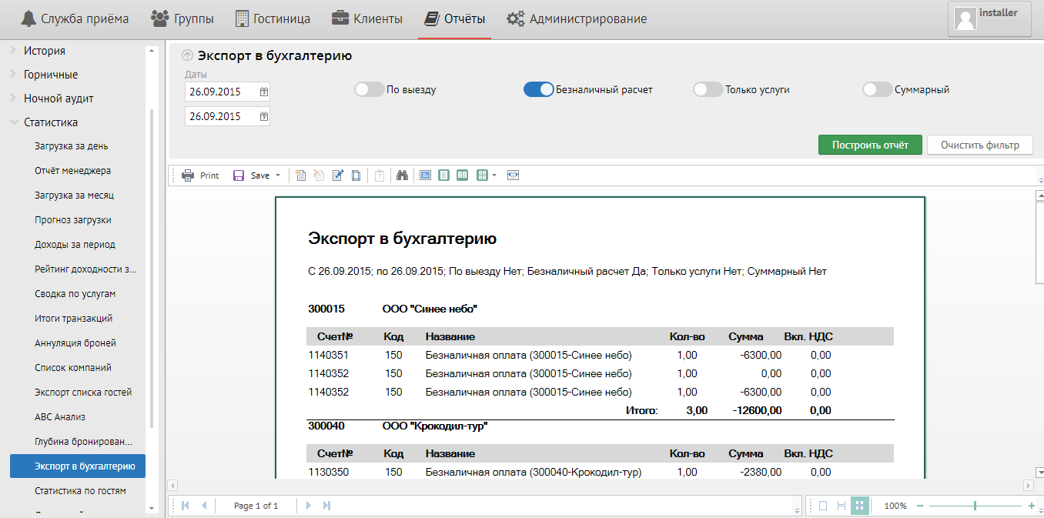Click the edit page pencil icon
The width and height of the screenshot is (1044, 518).
(x=337, y=175)
